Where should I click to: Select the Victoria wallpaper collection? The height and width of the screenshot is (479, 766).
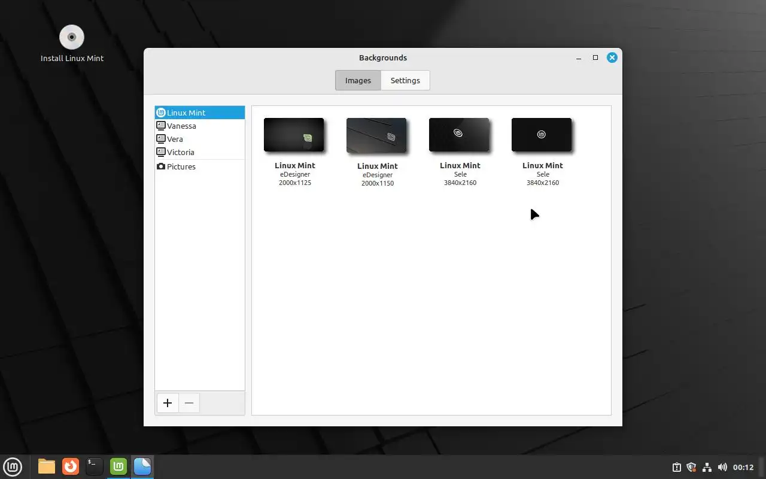pos(200,152)
